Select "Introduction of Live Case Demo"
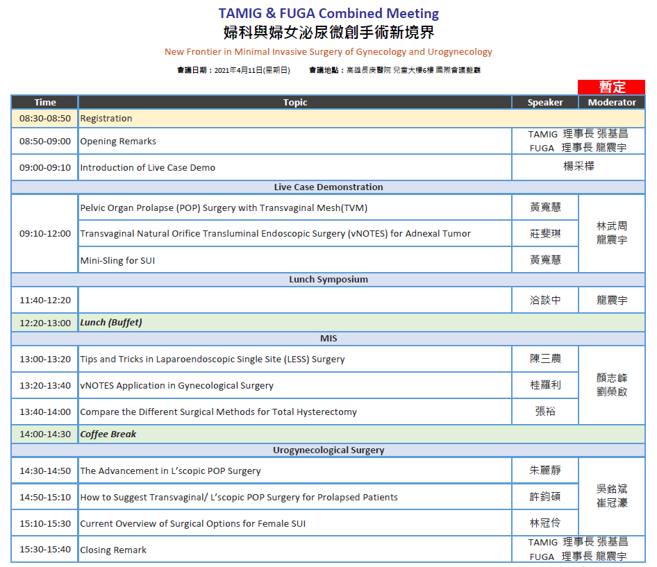 tap(147, 167)
